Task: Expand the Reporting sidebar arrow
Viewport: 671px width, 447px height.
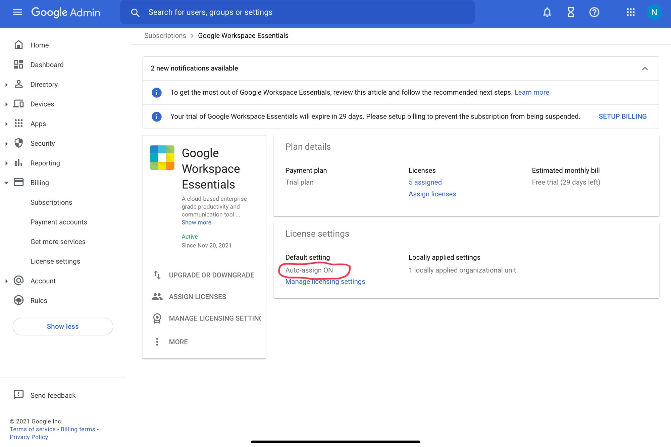Action: point(6,163)
